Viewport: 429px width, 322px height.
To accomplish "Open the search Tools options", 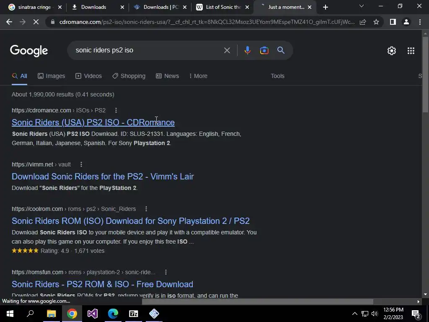I will [277, 76].
